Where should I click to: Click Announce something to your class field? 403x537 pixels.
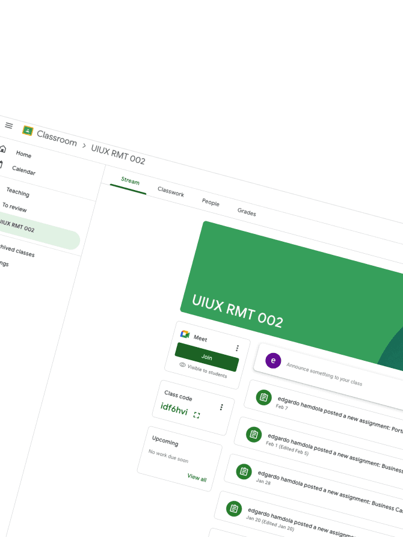pyautogui.click(x=324, y=374)
